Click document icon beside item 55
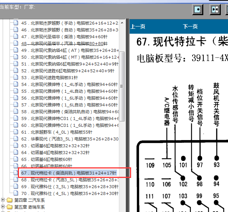 tap(16, 91)
